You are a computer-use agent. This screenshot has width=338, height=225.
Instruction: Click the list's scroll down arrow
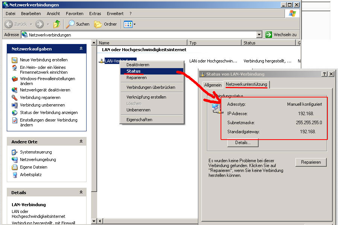(x=94, y=221)
